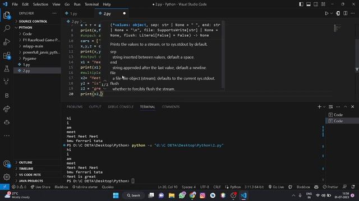Click tabnine starter status item

pyautogui.click(x=85, y=187)
